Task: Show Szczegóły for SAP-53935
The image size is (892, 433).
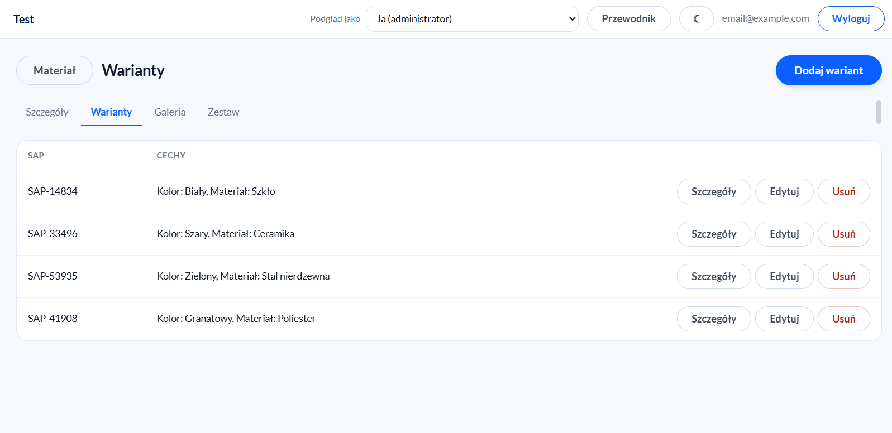Action: (x=714, y=276)
